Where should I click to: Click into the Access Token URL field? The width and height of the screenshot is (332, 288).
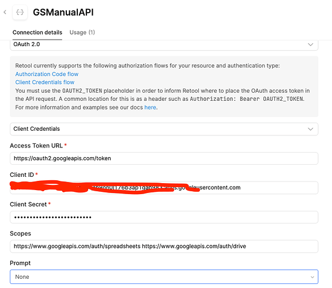(x=164, y=158)
